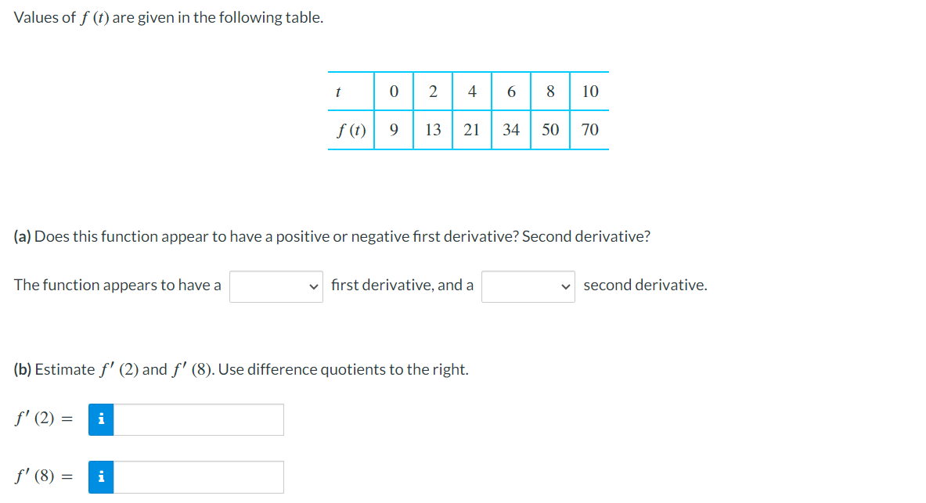
Task: Click the table cell showing t equals 0
Action: tap(394, 92)
